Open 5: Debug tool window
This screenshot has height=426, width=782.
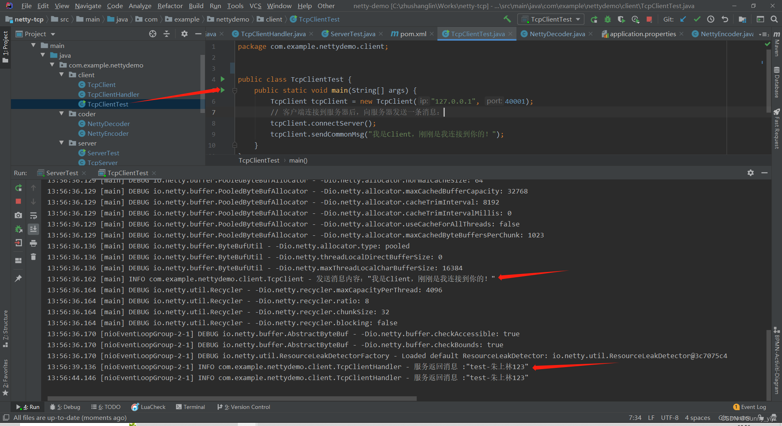coord(65,407)
